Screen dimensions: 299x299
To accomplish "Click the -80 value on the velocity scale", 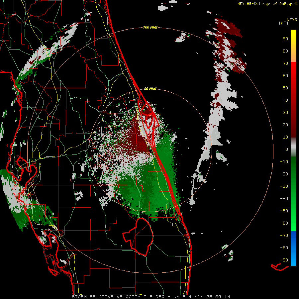I will point(284,248).
